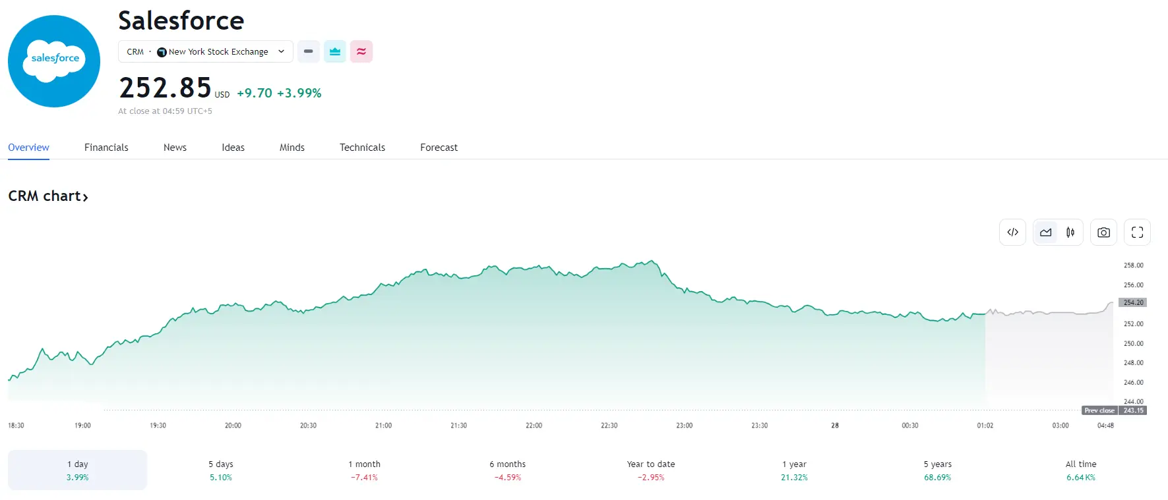Select the 5 years range

pos(937,470)
